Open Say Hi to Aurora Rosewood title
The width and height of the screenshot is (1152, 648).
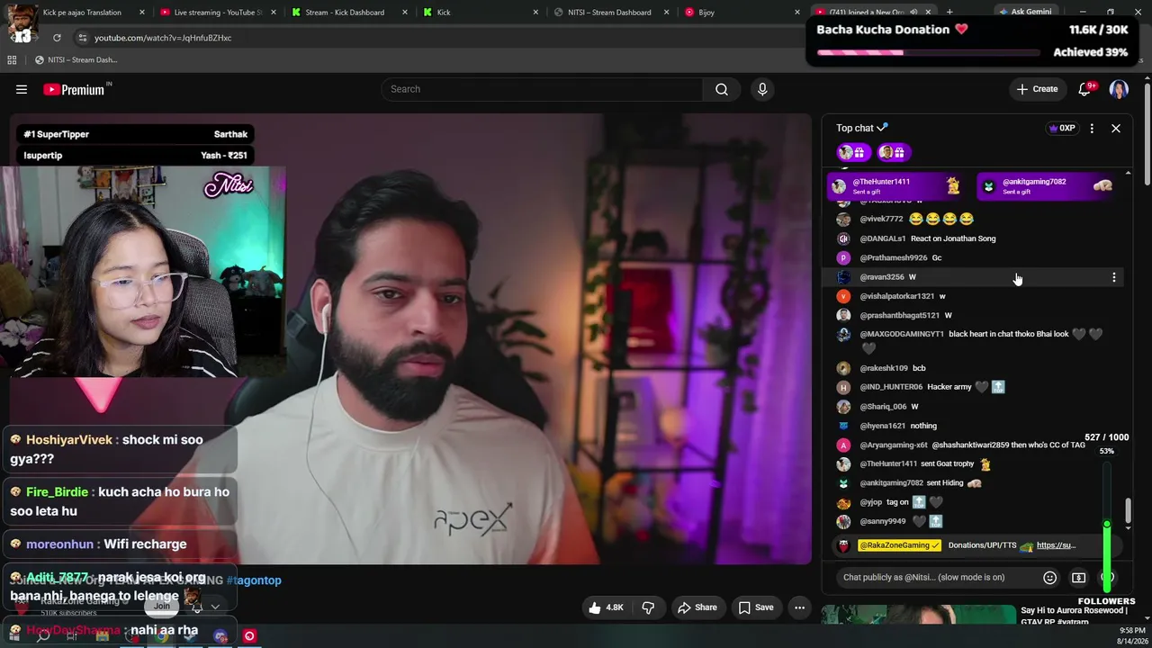pyautogui.click(x=1075, y=616)
